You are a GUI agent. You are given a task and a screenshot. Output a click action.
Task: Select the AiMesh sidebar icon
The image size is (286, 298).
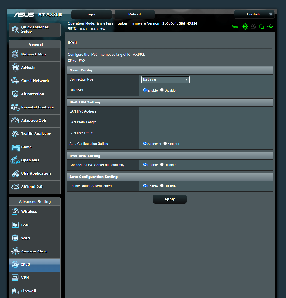click(x=15, y=68)
